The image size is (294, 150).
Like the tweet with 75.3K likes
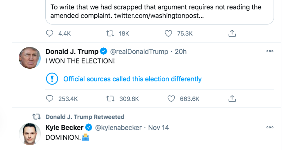point(168,34)
